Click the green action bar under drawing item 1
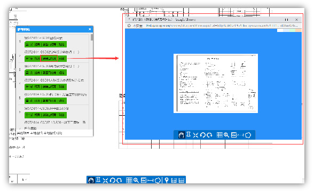Viewport: 314px width, 193px height. pyautogui.click(x=45, y=44)
